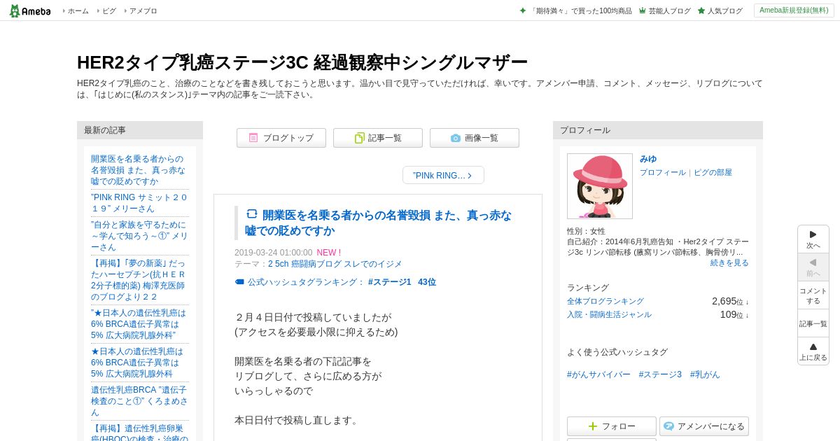840x441 pixels.
Task: Click 最新の記事 sidebar header
Action: click(140, 130)
